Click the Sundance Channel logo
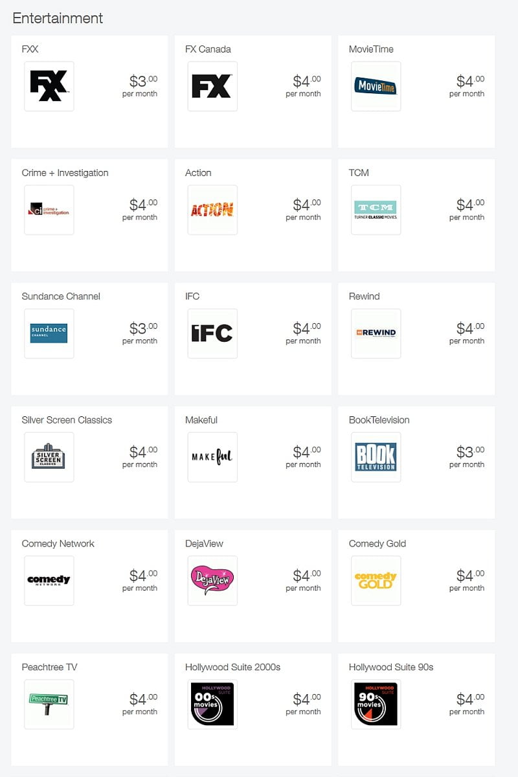Viewport: 518px width, 777px height. (49, 333)
